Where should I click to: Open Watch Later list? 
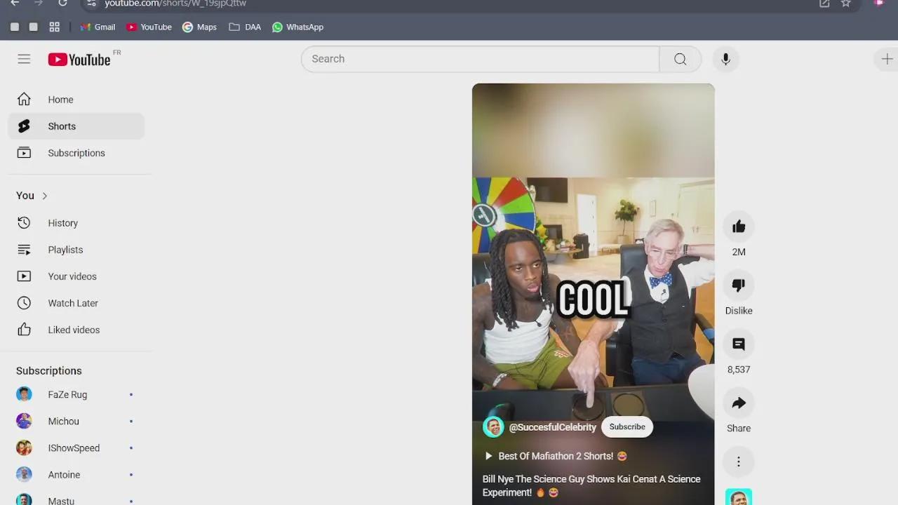(x=76, y=303)
